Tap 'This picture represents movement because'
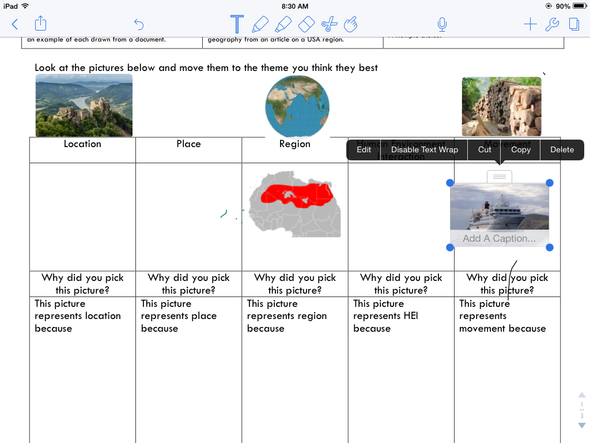Image resolution: width=590 pixels, height=443 pixels. click(502, 316)
